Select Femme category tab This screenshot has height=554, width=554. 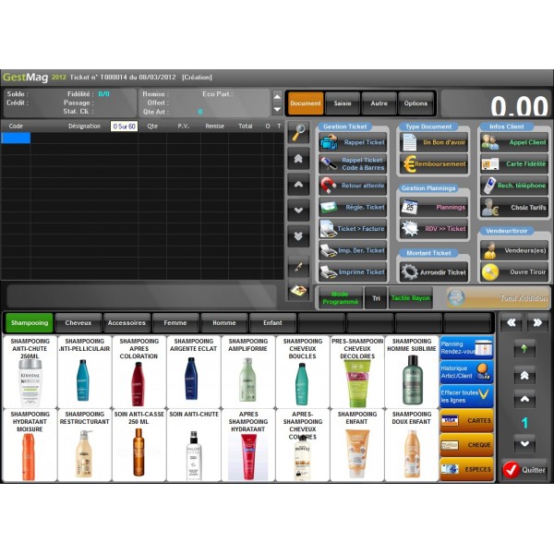pyautogui.click(x=175, y=322)
